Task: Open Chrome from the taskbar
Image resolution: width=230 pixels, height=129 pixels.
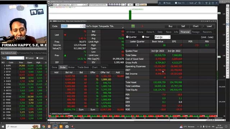Action: (43, 126)
